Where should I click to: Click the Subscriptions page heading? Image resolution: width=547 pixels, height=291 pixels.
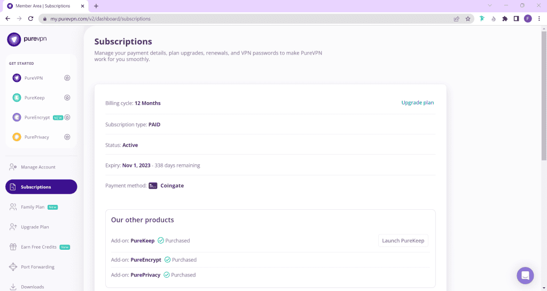[x=123, y=42]
